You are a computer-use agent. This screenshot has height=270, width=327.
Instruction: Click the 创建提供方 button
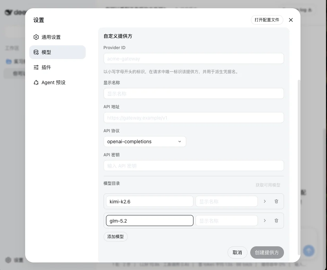[x=267, y=252]
